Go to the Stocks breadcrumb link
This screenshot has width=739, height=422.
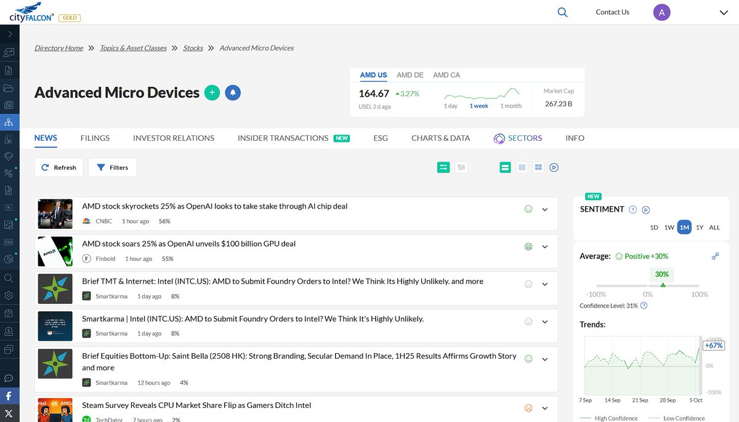point(193,48)
